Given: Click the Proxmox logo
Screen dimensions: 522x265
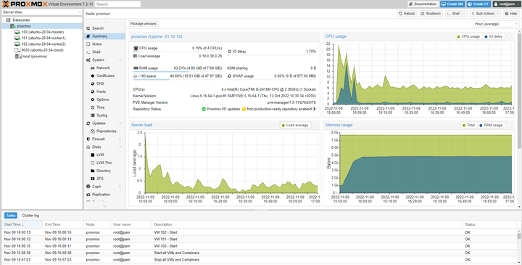Looking at the screenshot, I should [25, 4].
